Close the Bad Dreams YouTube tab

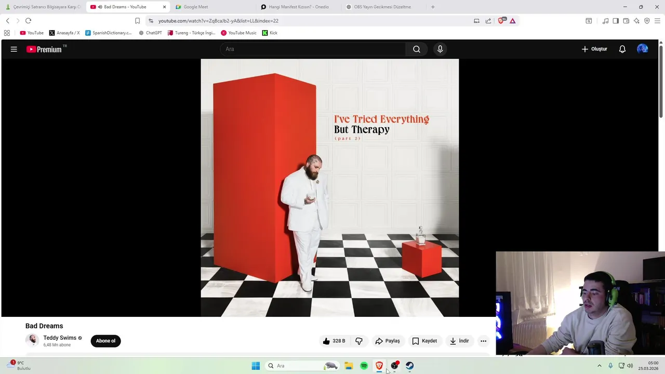165,7
